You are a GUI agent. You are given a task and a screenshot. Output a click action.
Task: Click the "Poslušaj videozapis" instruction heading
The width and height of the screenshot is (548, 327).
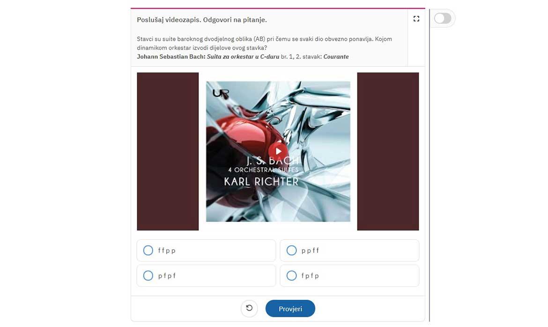[202, 20]
